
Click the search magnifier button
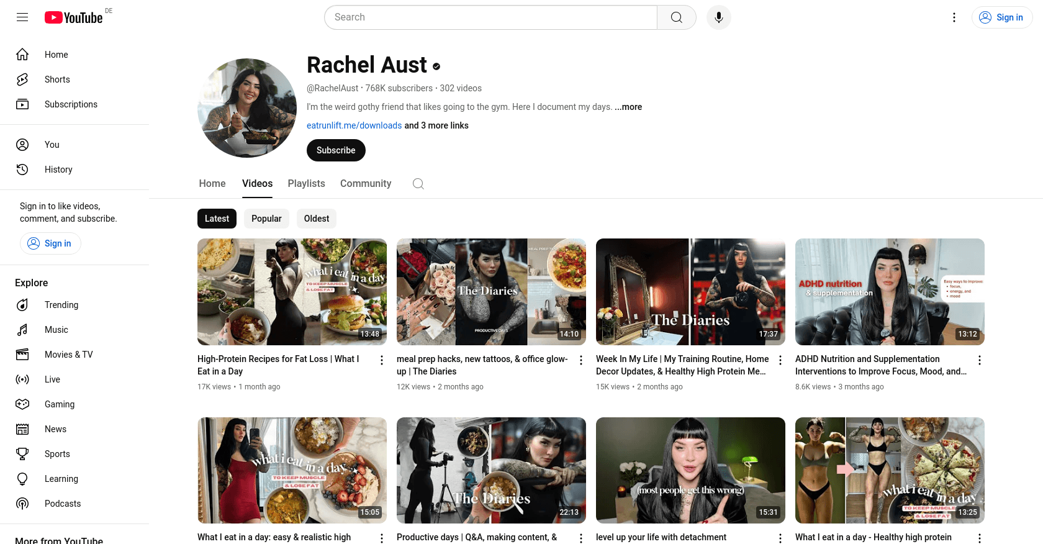coord(676,17)
